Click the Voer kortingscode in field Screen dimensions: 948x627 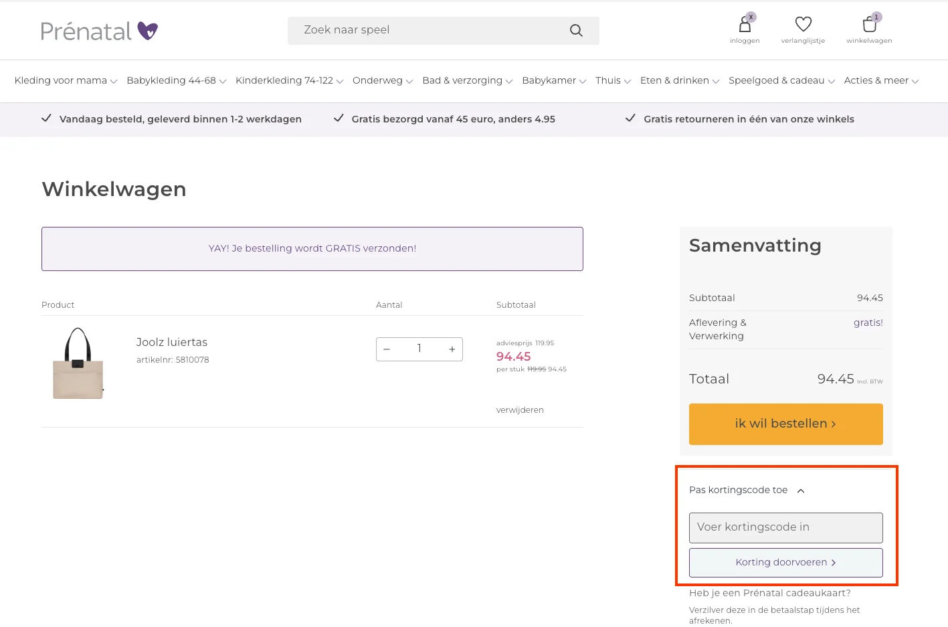click(786, 528)
